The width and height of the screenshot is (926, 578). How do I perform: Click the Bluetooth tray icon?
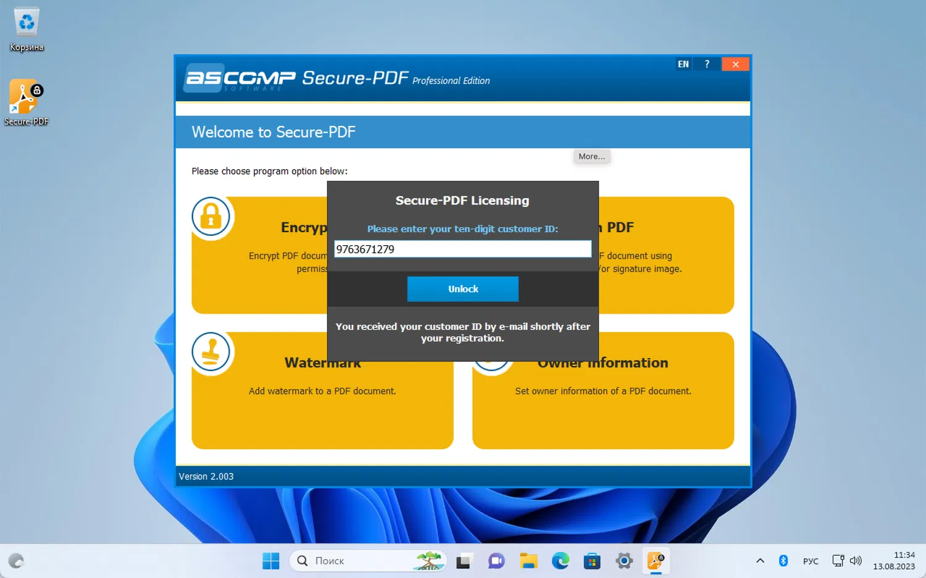click(783, 561)
